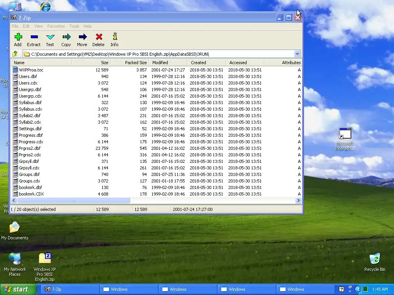Click the red Delete icon
This screenshot has height=295, width=394.
pos(99,37)
